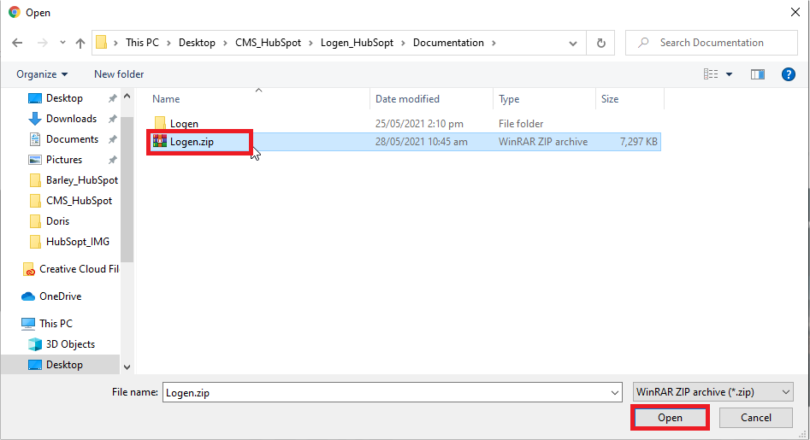Click the Up directory arrow
This screenshot has height=440, width=810.
[x=80, y=43]
